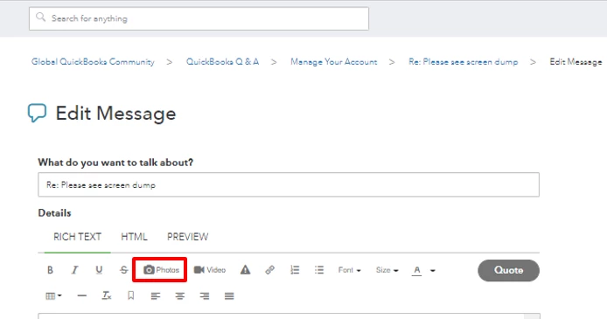Screen dimensions: 607x319
Task: Toggle Bold formatting
Action: pos(50,270)
